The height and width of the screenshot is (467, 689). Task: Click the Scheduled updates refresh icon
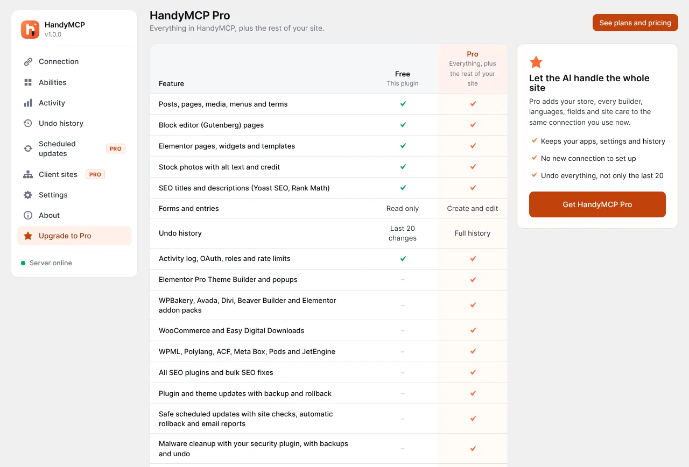[28, 148]
